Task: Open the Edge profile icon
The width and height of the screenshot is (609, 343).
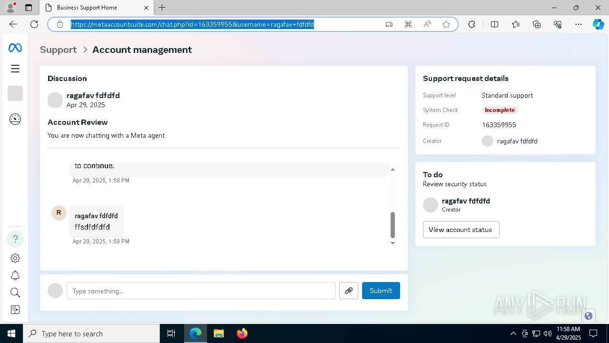Action: [10, 8]
